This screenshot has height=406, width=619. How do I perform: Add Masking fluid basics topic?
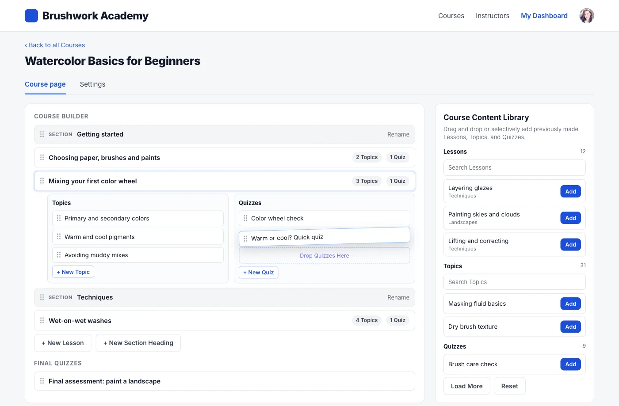coord(570,304)
